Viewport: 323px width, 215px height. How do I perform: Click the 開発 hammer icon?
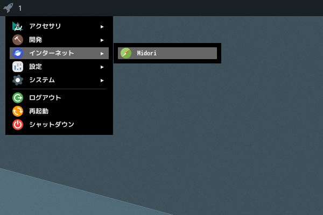pos(18,40)
